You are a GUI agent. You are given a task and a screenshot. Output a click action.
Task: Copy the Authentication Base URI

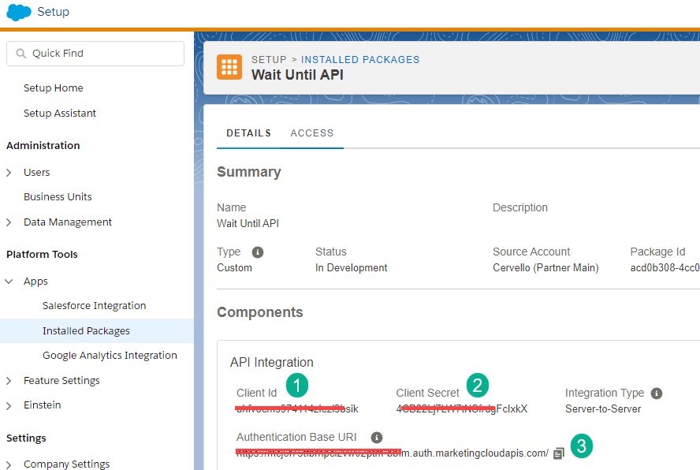click(559, 453)
